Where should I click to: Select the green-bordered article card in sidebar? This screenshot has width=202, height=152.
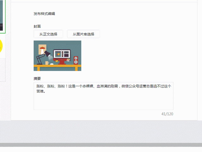click(x=3, y=16)
